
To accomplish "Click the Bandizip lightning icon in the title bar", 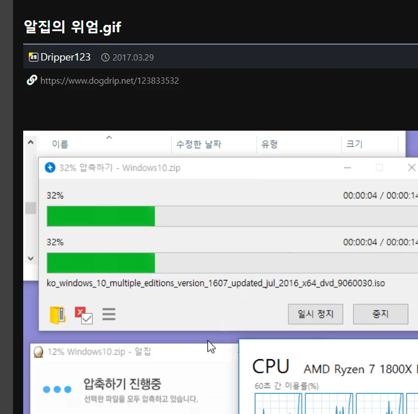I will [x=50, y=167].
